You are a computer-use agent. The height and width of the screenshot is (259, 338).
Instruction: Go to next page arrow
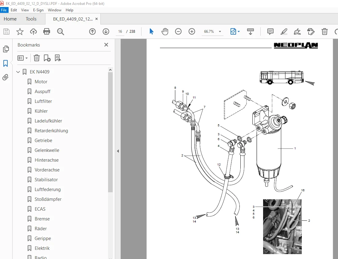pos(106,32)
